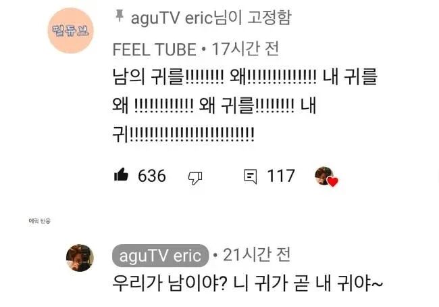Click the pin icon above the comment
Viewport: 439px width, 307px height.
(x=120, y=16)
